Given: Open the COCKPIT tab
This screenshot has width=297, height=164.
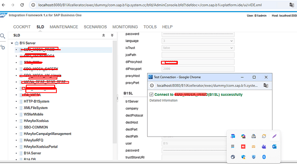Looking at the screenshot, I should [22, 27].
